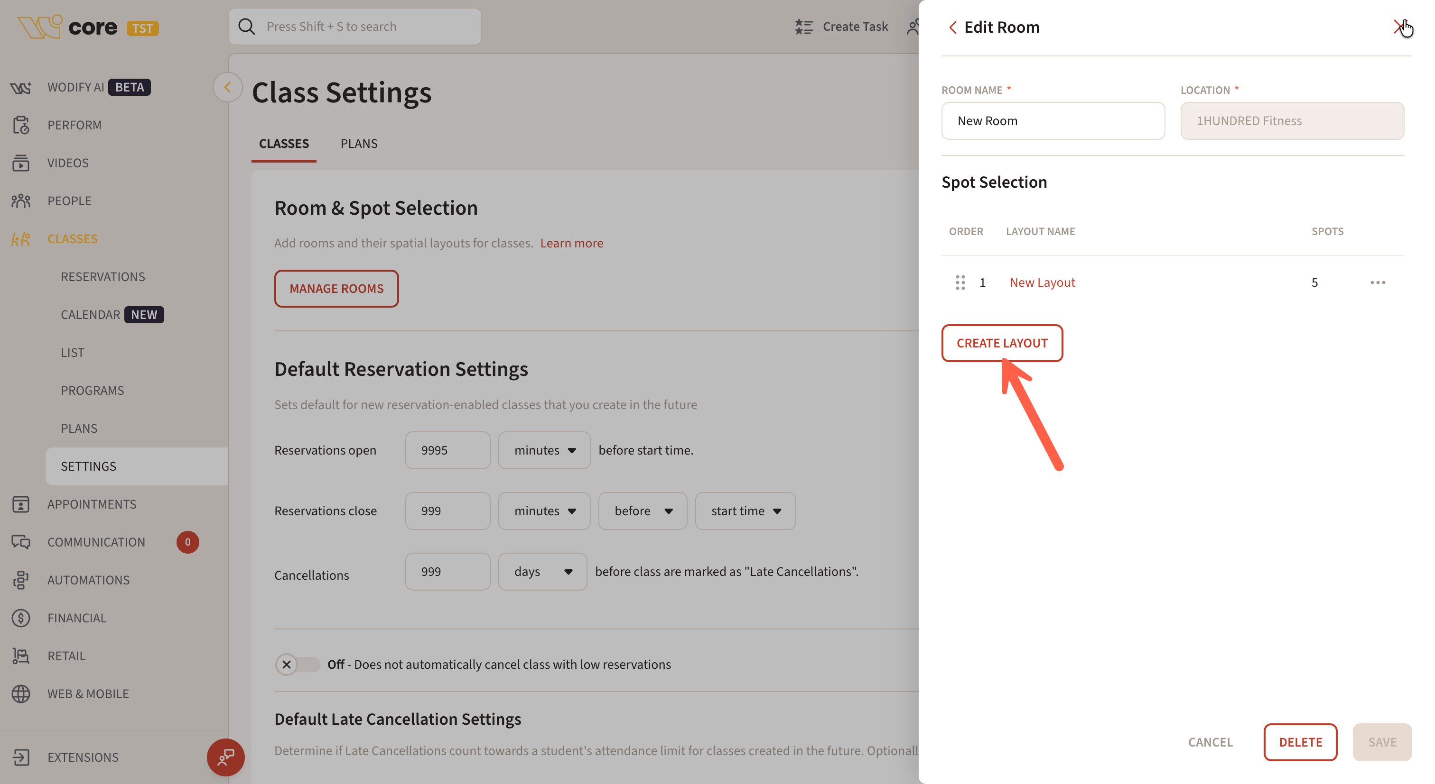
Task: Click the search magnifier icon
Action: point(246,27)
